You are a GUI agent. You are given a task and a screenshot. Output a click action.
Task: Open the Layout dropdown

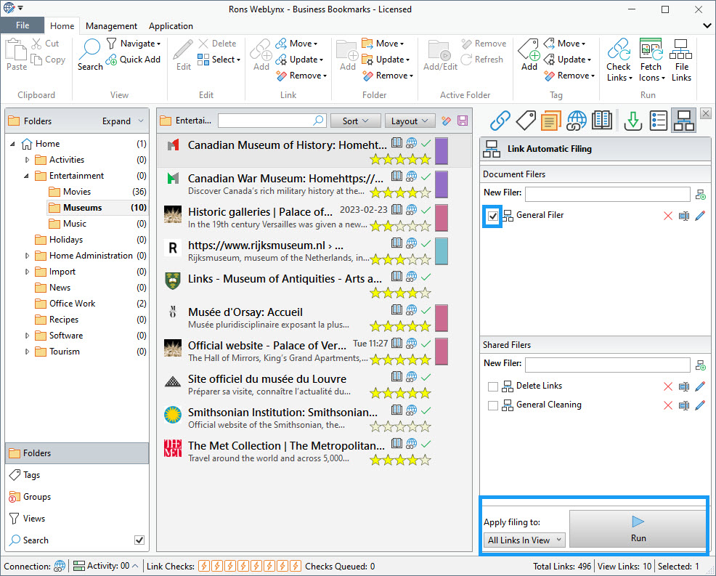[410, 121]
